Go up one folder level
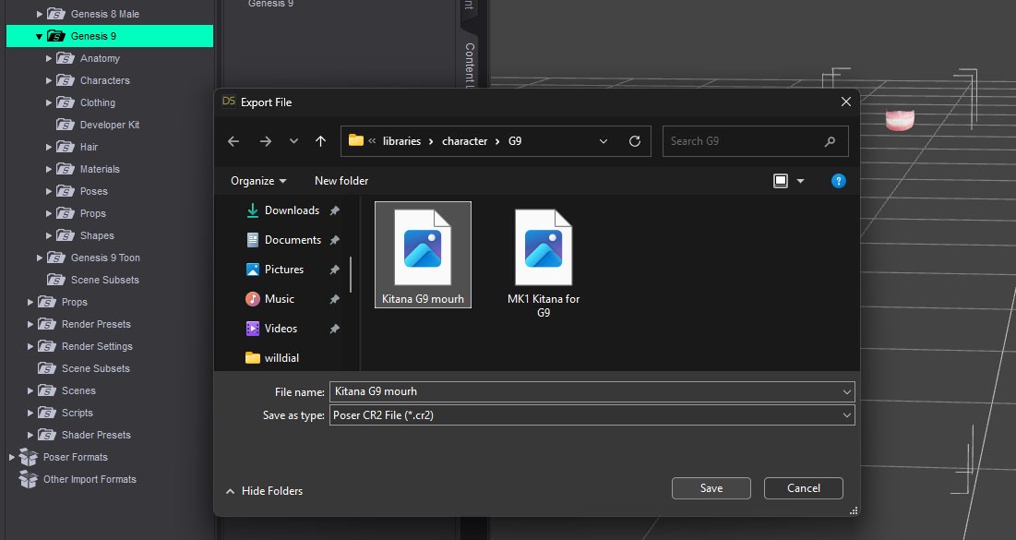 click(x=321, y=141)
